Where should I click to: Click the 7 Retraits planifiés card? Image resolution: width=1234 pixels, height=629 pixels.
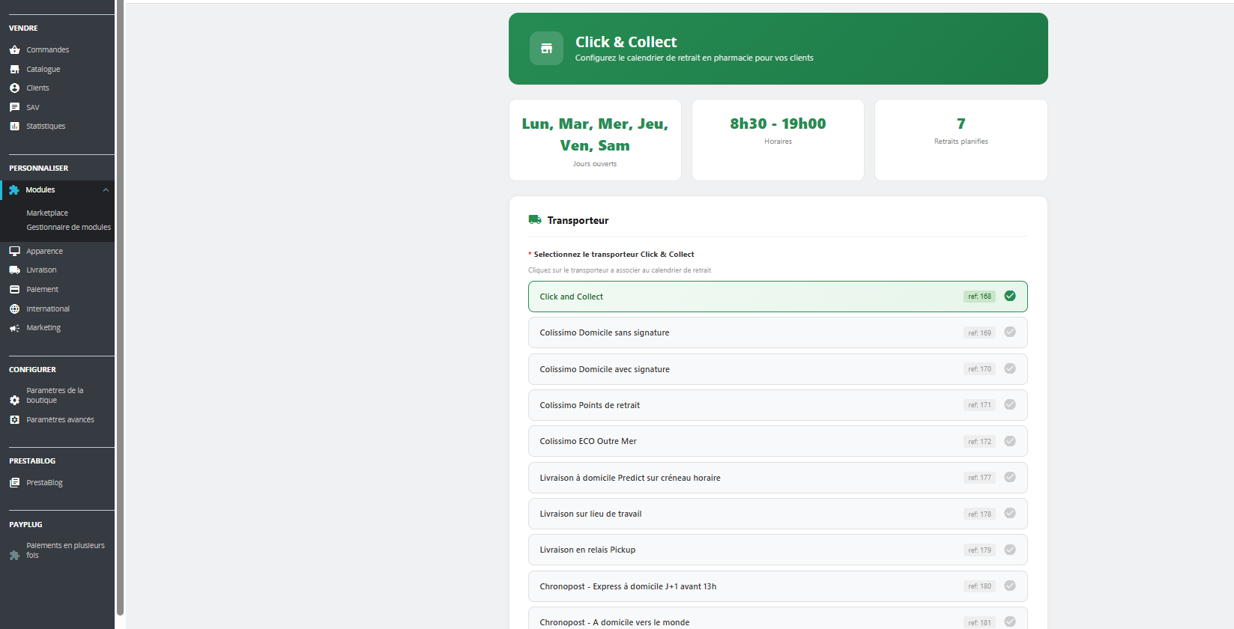[961, 140]
